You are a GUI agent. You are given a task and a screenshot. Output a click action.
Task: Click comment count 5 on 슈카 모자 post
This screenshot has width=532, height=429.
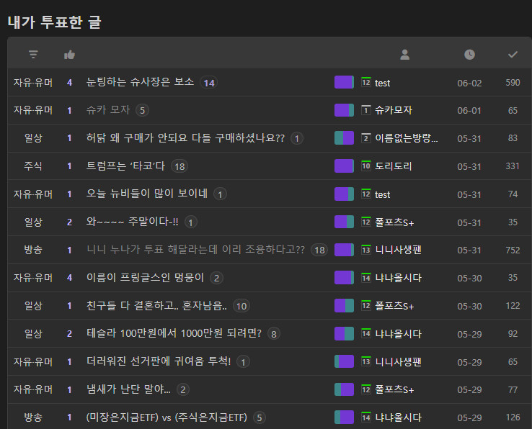pyautogui.click(x=142, y=110)
